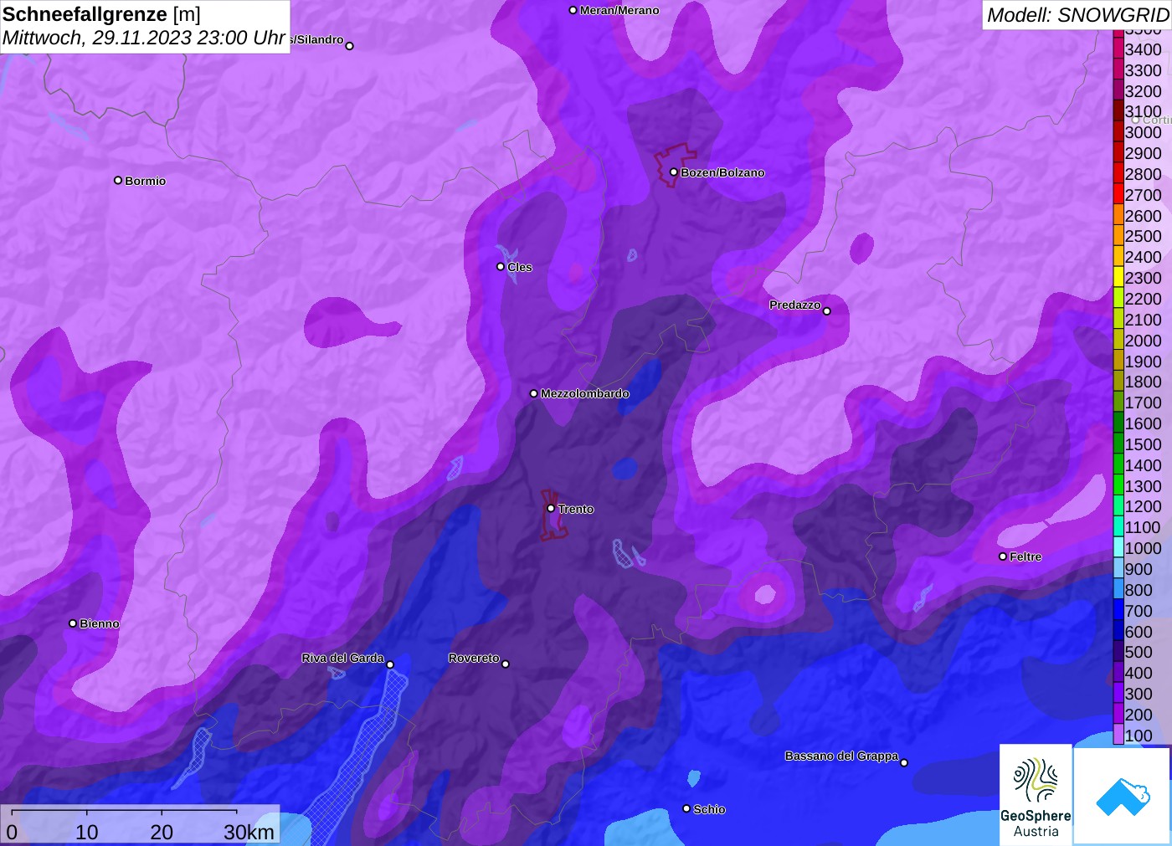The height and width of the screenshot is (846, 1172).
Task: Click the Schio marker dot
Action: click(686, 808)
